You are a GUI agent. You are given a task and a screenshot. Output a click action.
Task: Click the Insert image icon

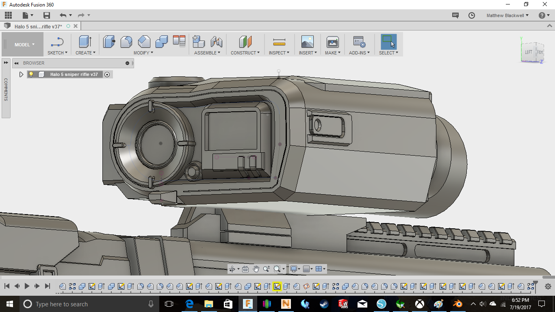point(308,41)
